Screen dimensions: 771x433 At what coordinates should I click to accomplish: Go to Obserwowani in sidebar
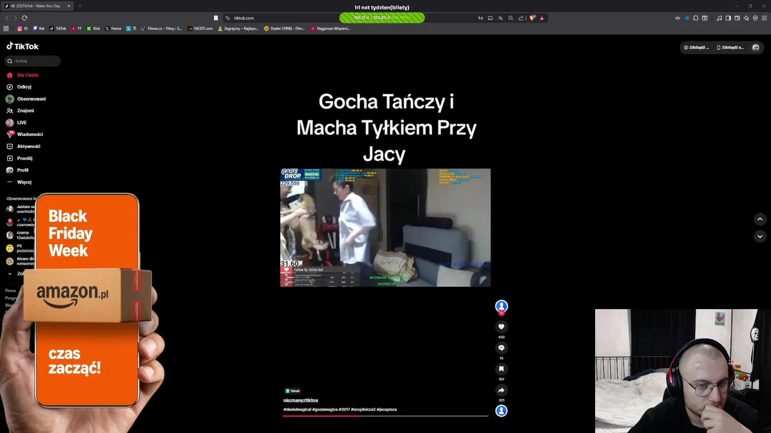(26, 99)
